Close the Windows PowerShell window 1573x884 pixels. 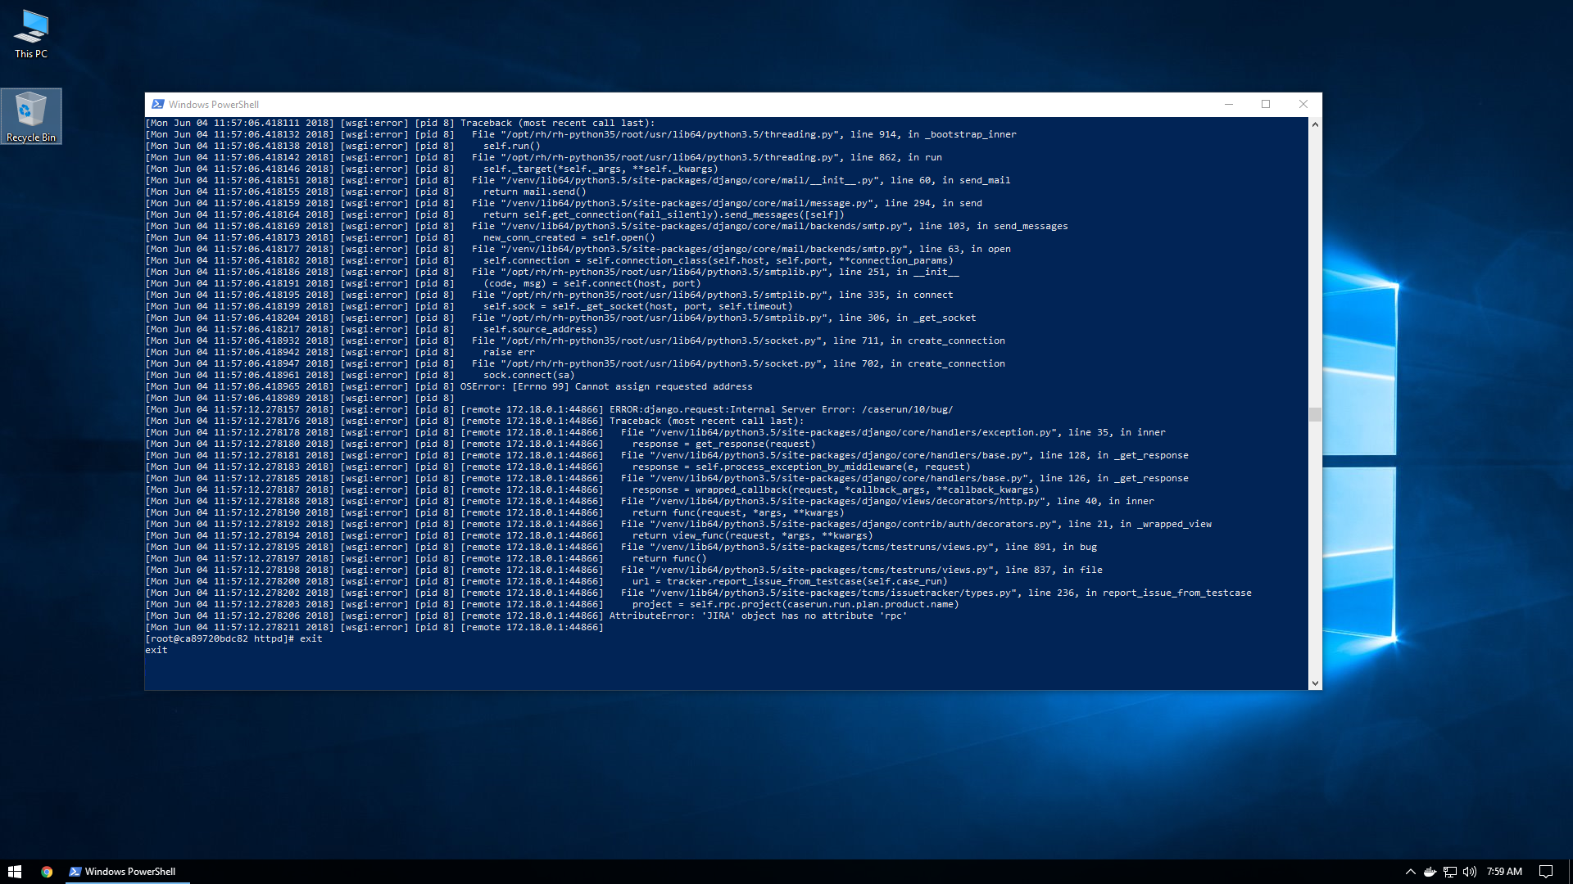[x=1303, y=104]
